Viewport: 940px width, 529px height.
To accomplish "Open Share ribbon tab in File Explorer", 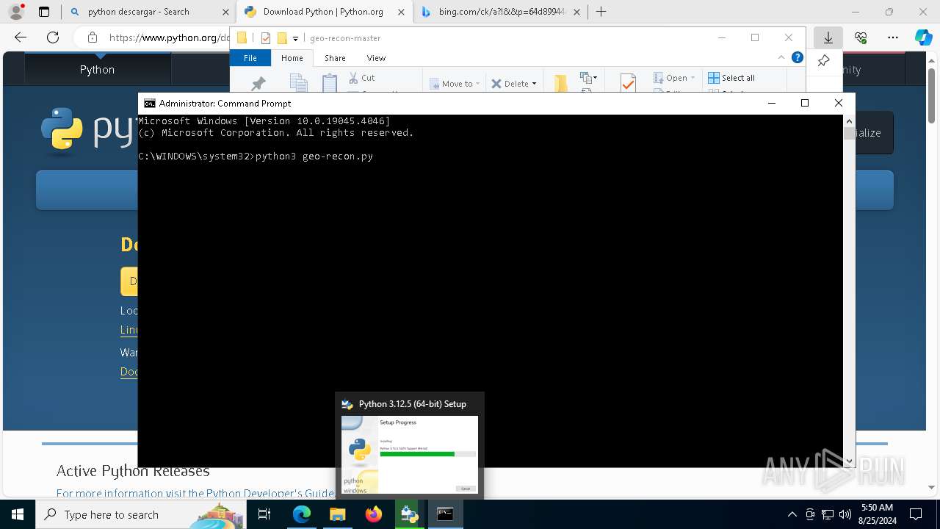I will [x=335, y=58].
